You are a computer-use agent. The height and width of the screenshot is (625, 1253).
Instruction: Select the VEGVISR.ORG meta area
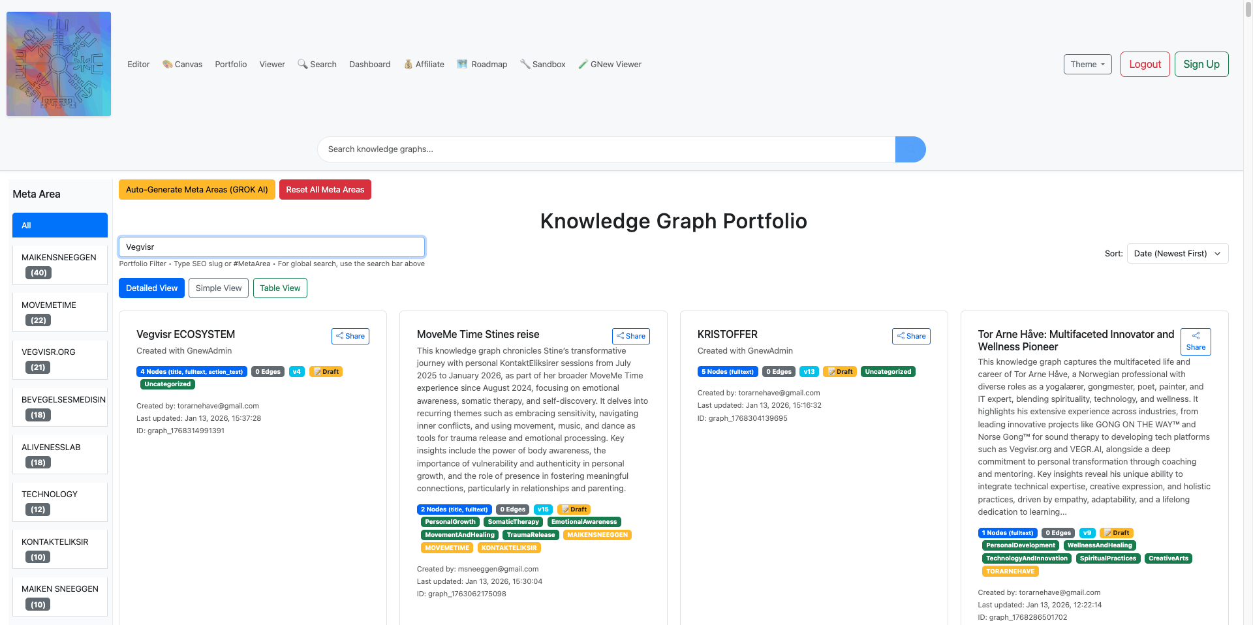pos(60,359)
